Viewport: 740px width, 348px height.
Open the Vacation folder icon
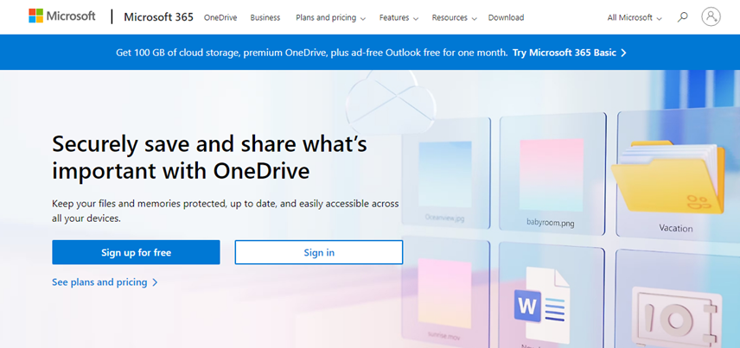[667, 177]
